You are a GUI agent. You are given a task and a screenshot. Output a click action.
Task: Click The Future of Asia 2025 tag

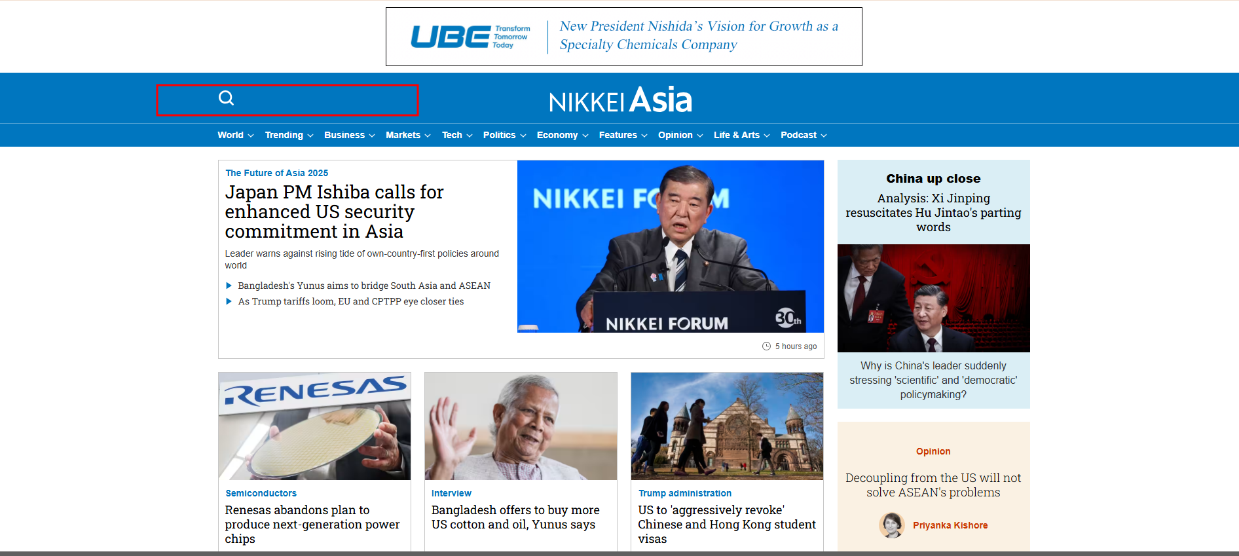coord(276,173)
